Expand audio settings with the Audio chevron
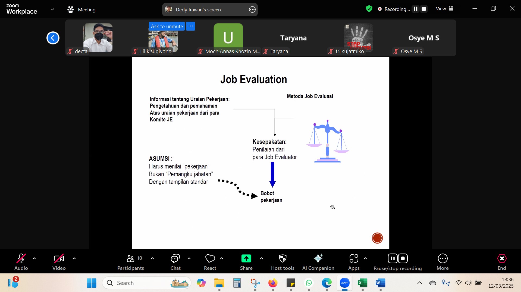Screen dimensions: 521x292 [34, 258]
